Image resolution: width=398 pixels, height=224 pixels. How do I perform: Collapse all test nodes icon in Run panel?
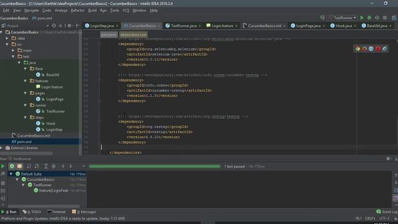[53, 166]
